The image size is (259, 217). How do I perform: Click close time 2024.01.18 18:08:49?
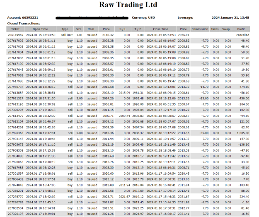161,150
